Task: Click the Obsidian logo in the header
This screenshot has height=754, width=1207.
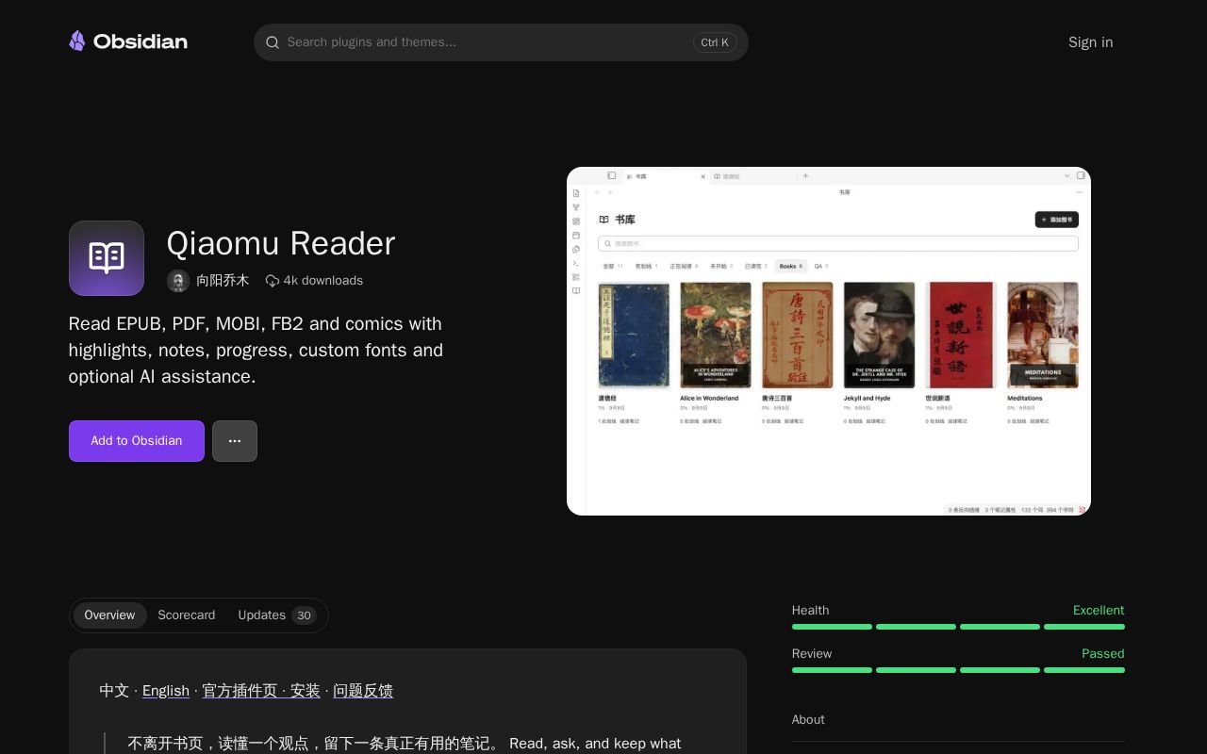Action: coord(128,41)
